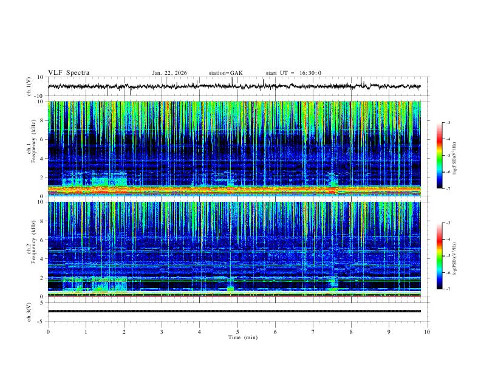Click the "VLF Spectra" plot title

point(69,73)
